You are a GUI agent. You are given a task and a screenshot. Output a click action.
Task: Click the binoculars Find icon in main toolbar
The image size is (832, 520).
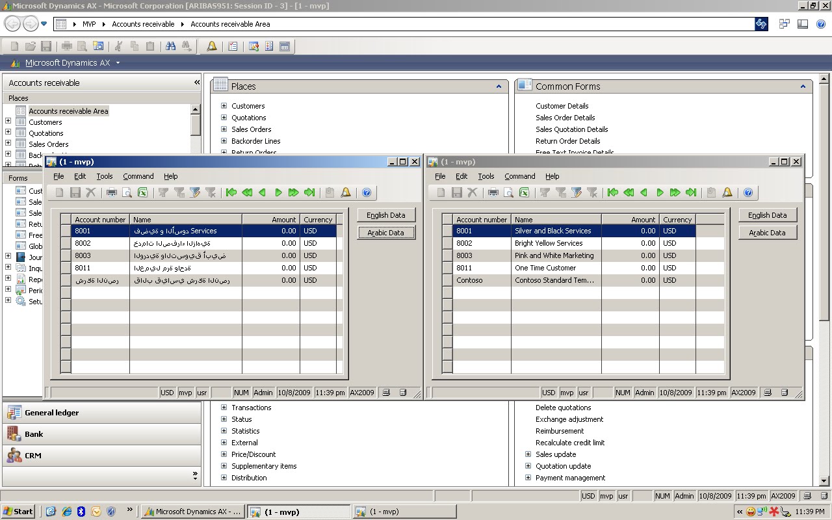click(x=171, y=46)
